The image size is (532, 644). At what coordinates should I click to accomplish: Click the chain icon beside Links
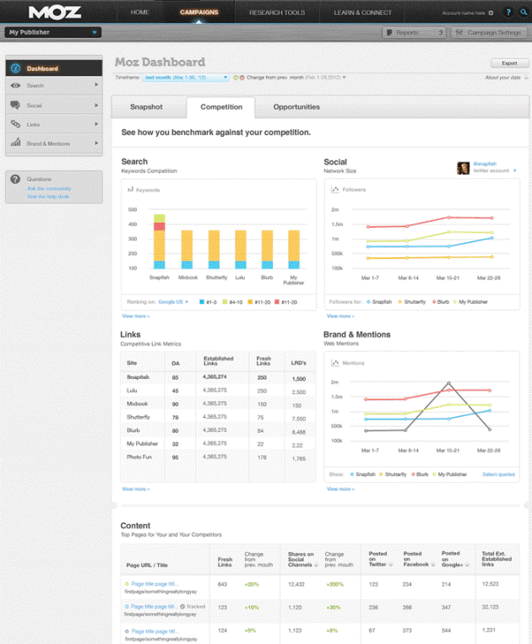(x=15, y=123)
